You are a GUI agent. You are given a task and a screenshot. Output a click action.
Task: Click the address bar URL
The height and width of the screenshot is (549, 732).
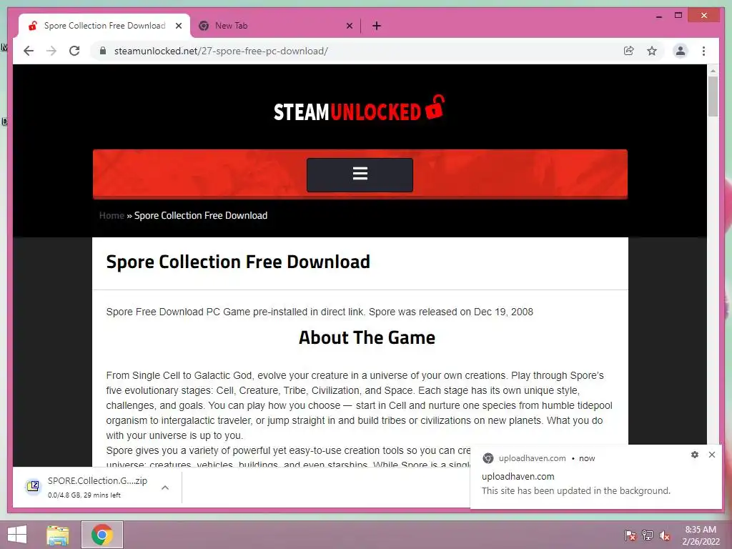coord(221,51)
